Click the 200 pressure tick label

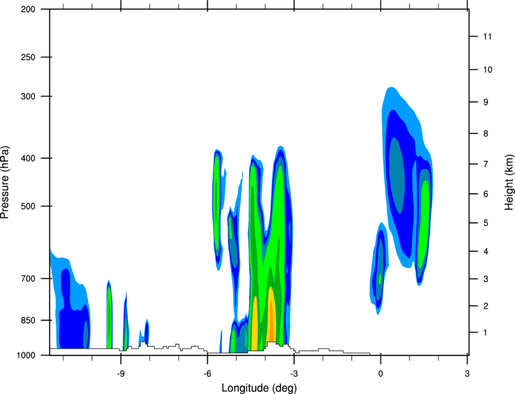[28, 9]
